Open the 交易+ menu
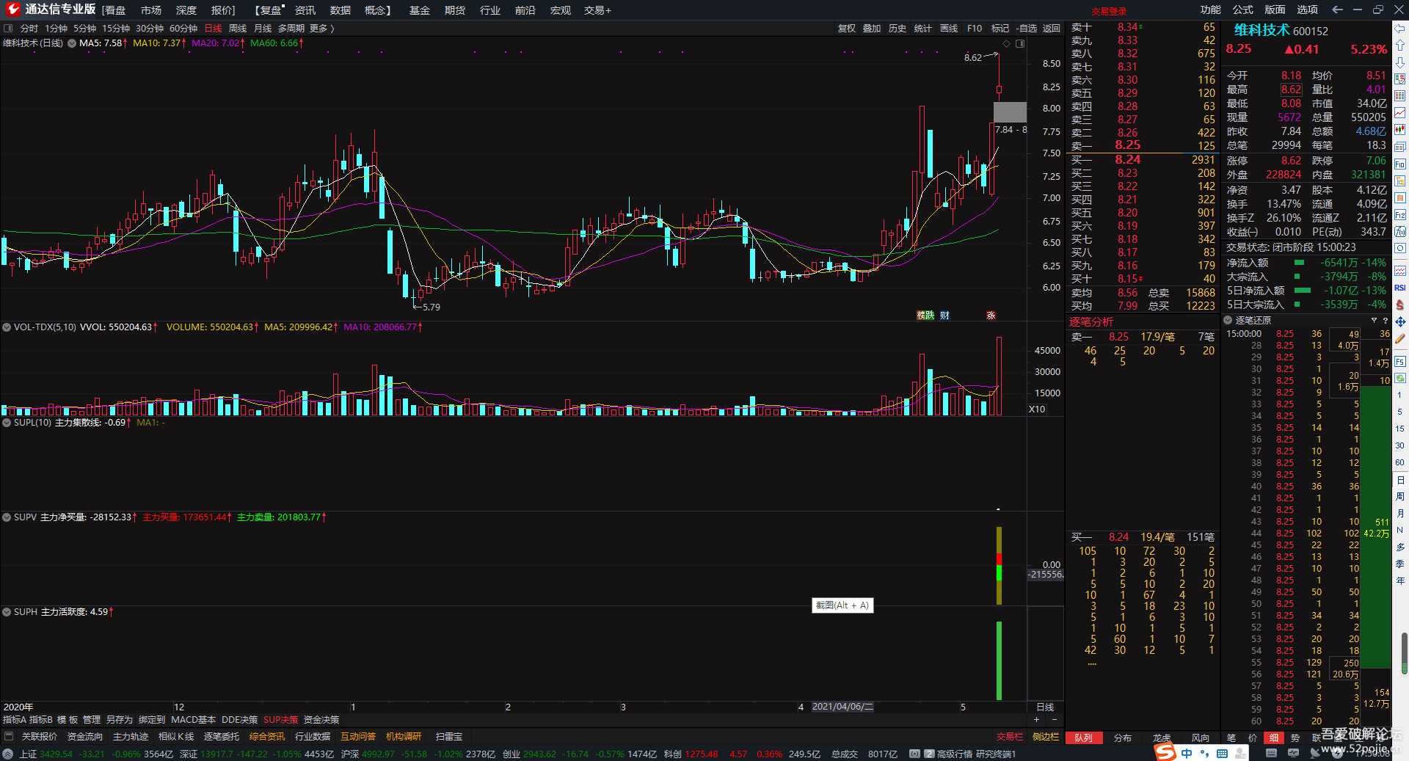Image resolution: width=1409 pixels, height=761 pixels. pyautogui.click(x=597, y=10)
